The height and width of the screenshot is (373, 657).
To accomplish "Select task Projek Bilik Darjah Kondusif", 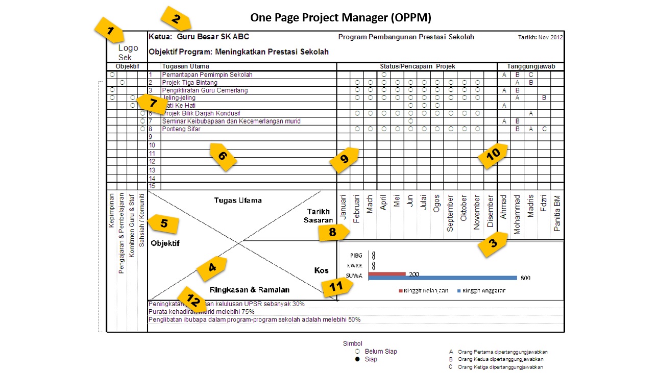I will click(201, 113).
